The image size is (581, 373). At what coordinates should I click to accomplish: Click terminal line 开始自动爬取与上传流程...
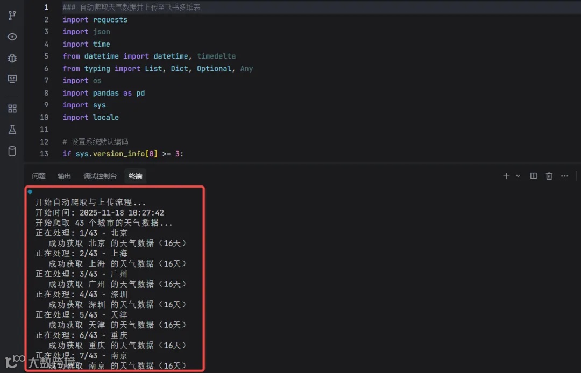click(90, 203)
